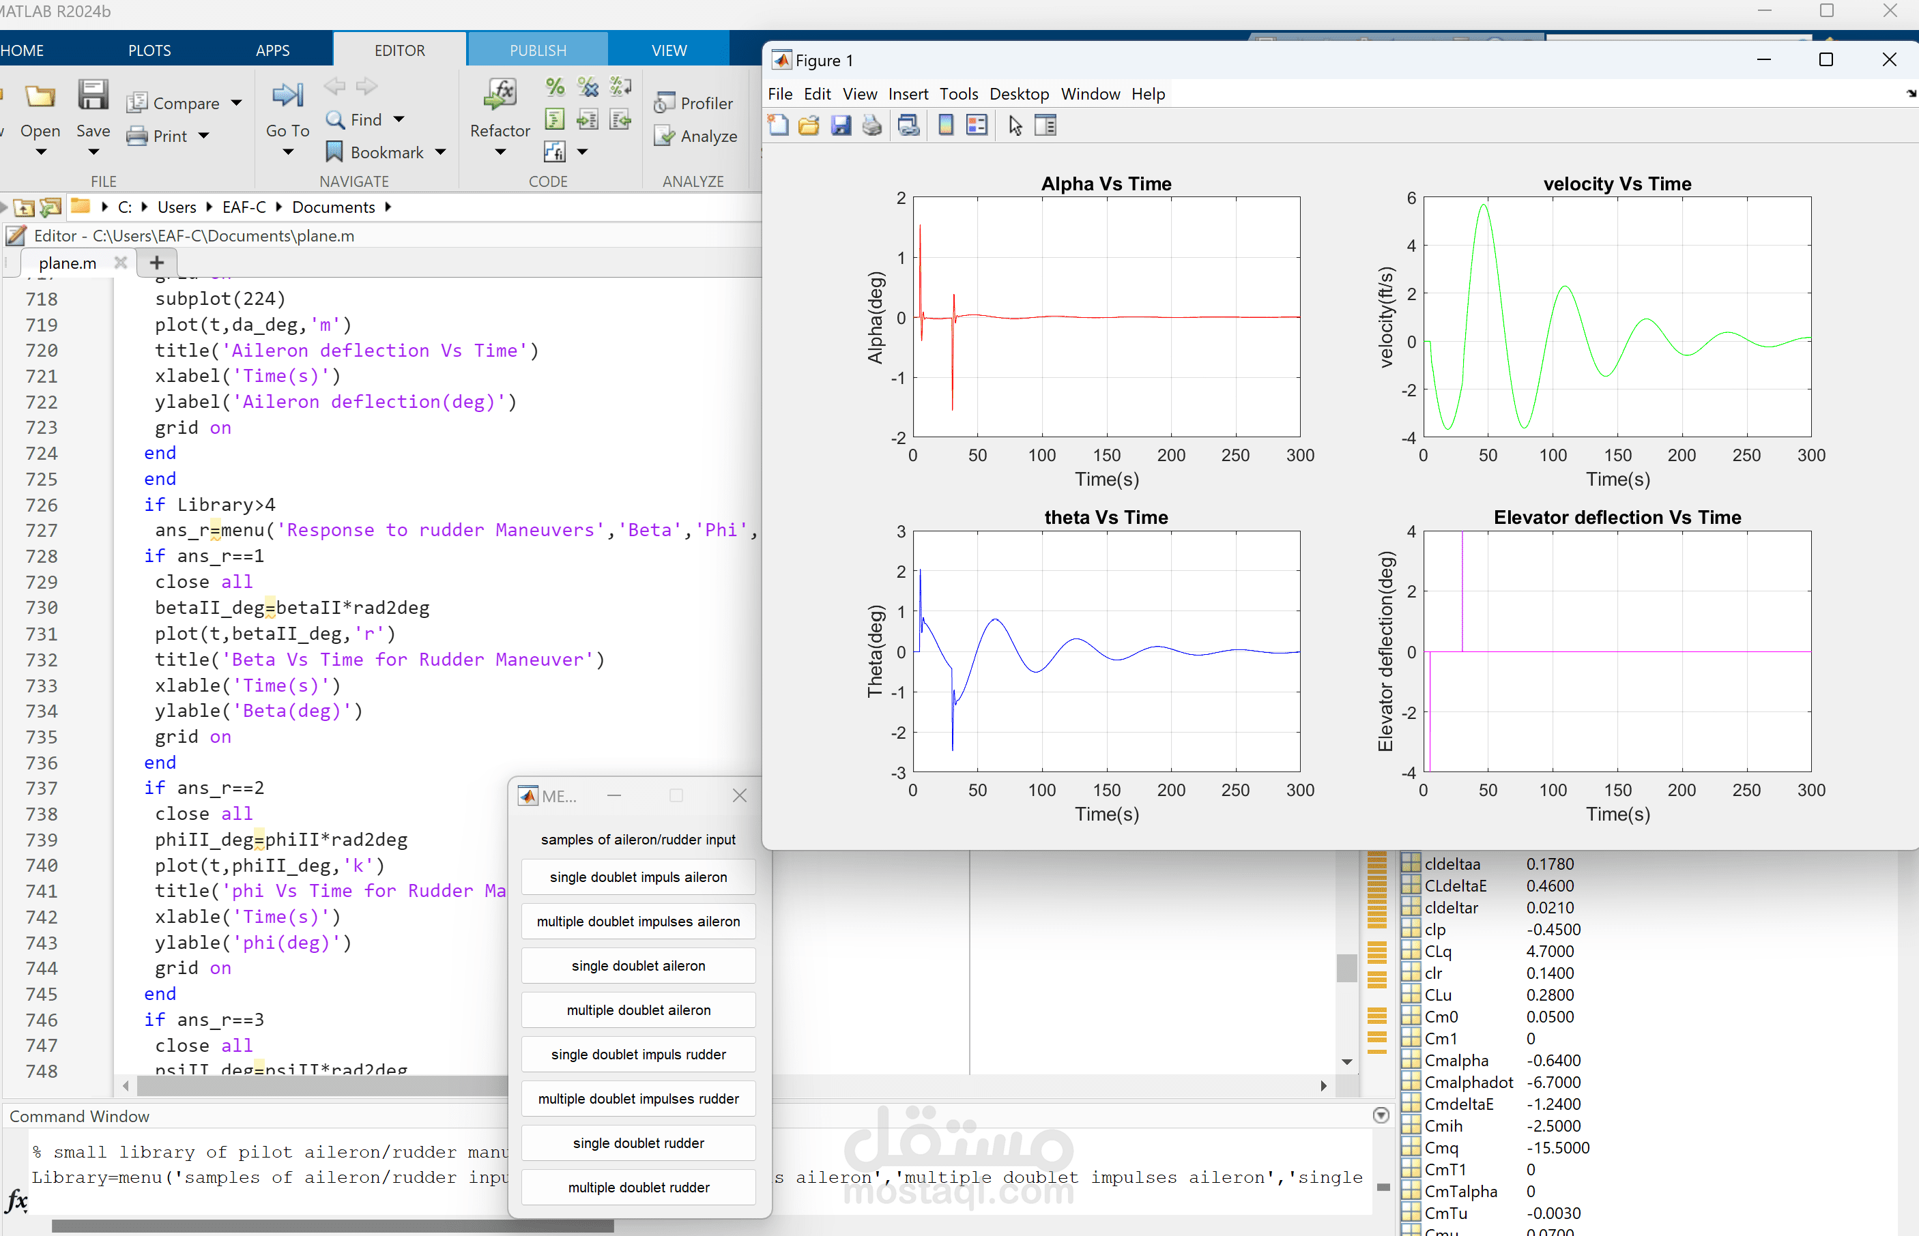
Task: Click the navigate Forward arrow icon
Action: click(366, 85)
